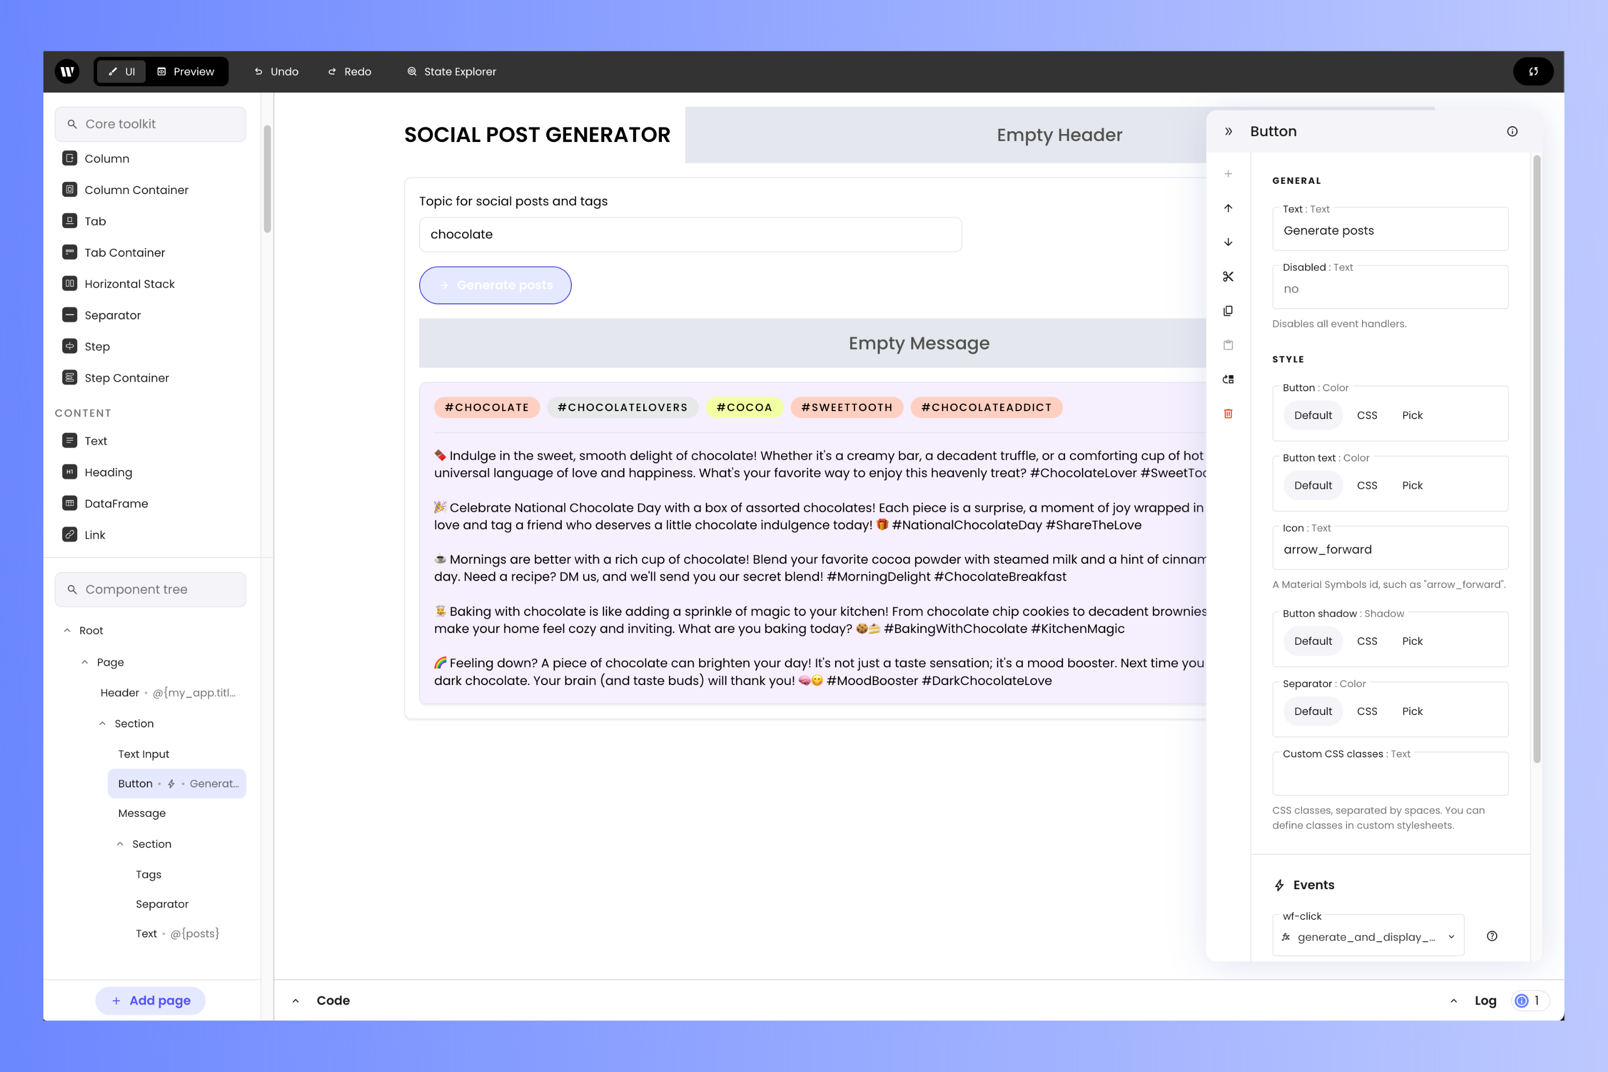Pick a custom Button color
The height and width of the screenshot is (1072, 1608).
1412,415
